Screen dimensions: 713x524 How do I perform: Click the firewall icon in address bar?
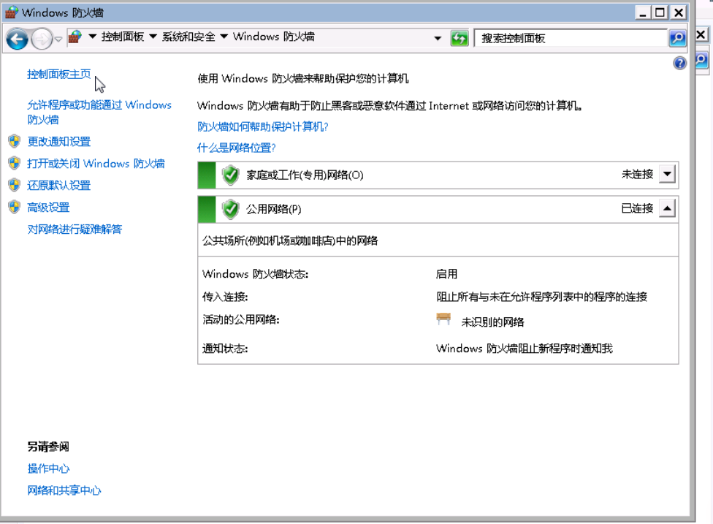coord(75,37)
